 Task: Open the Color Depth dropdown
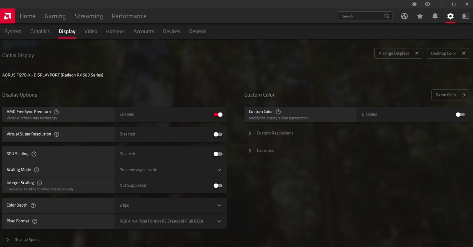coord(171,205)
